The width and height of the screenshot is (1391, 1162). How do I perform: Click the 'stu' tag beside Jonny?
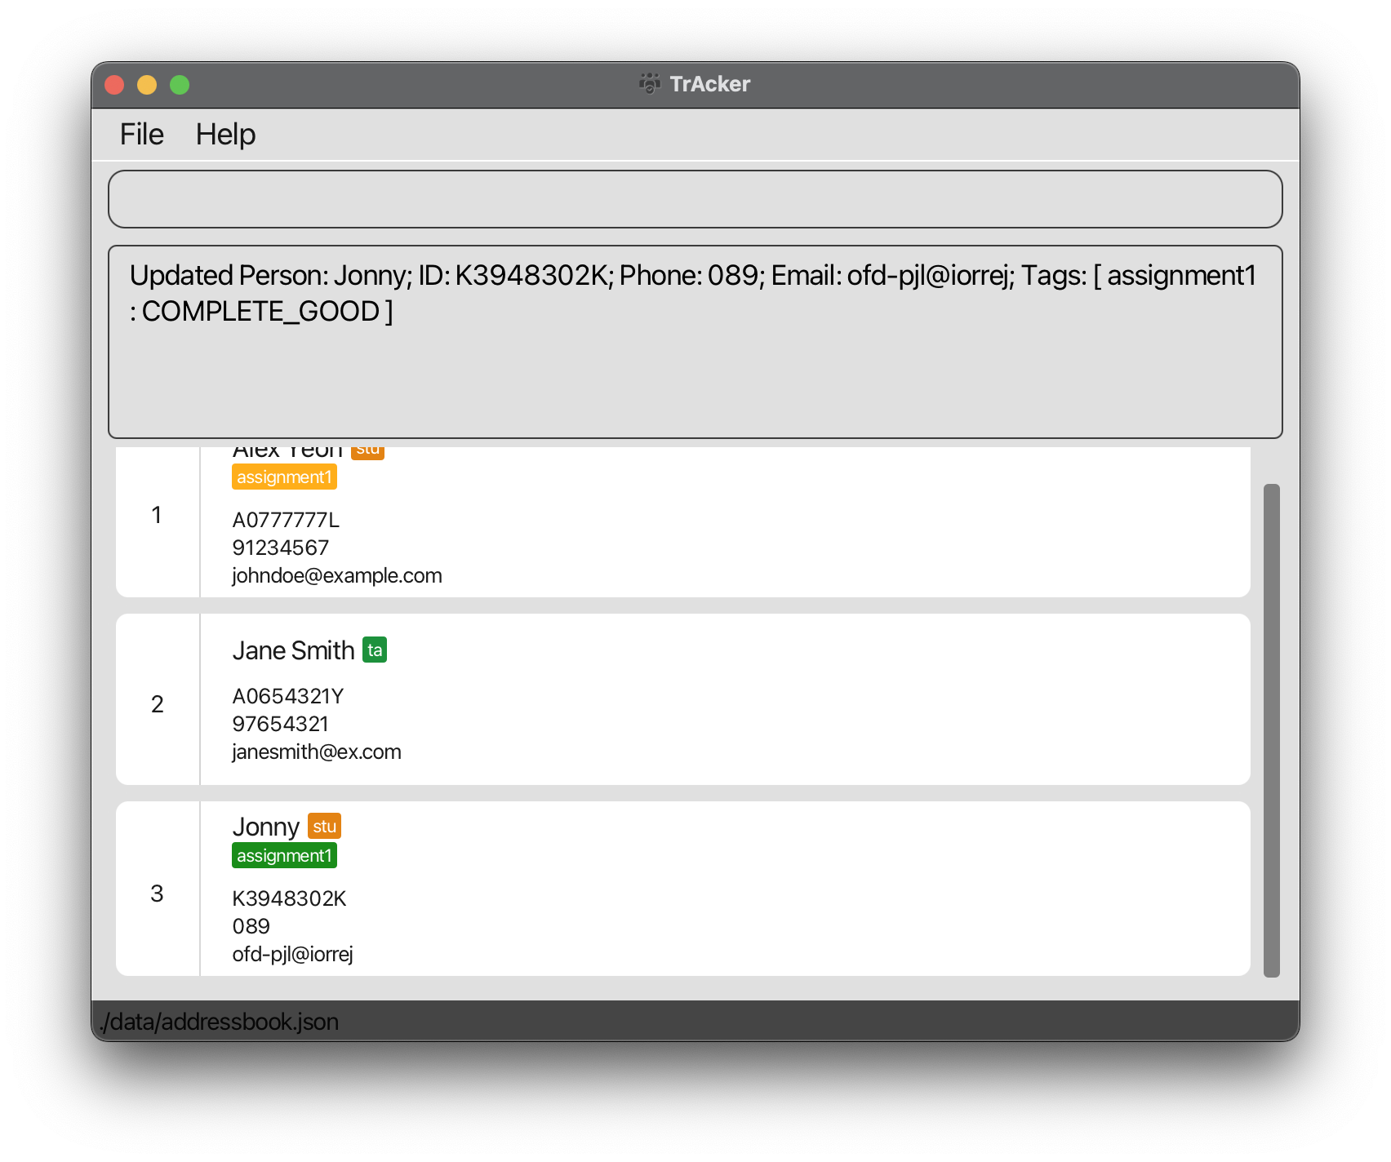click(324, 827)
